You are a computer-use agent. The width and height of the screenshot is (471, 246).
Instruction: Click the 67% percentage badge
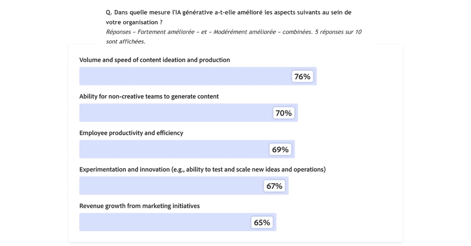274,186
